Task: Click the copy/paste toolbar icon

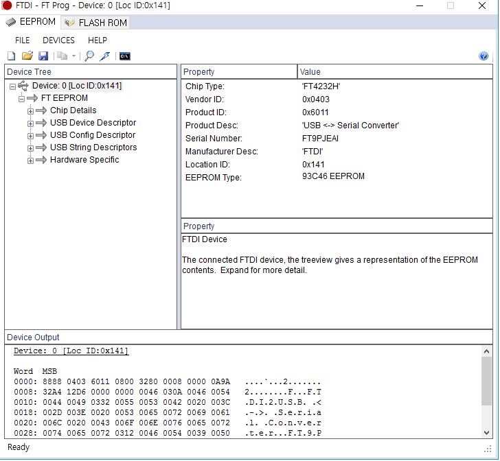Action: pyautogui.click(x=62, y=56)
